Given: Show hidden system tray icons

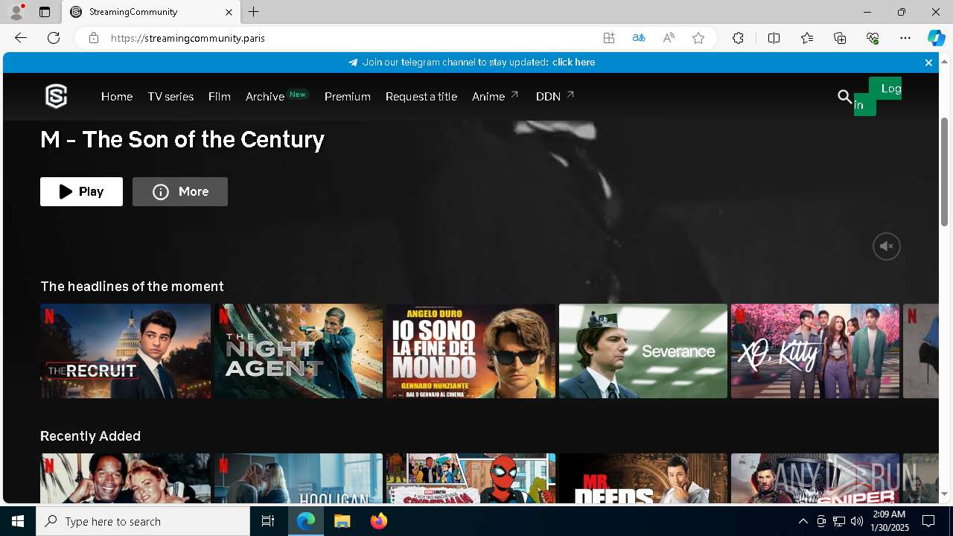Looking at the screenshot, I should 803,521.
